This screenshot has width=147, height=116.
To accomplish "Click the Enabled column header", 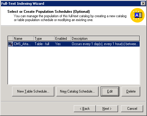I will pyautogui.click(x=63, y=39).
